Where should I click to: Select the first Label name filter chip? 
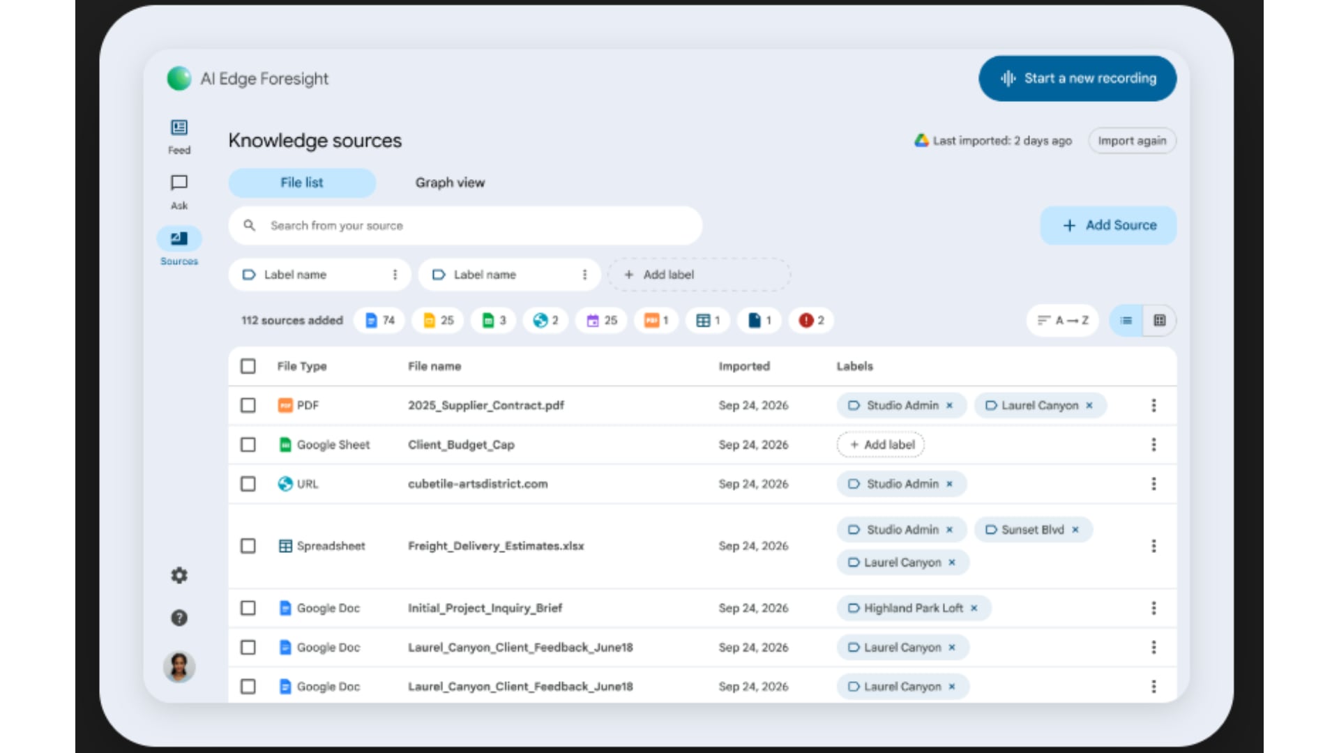319,275
